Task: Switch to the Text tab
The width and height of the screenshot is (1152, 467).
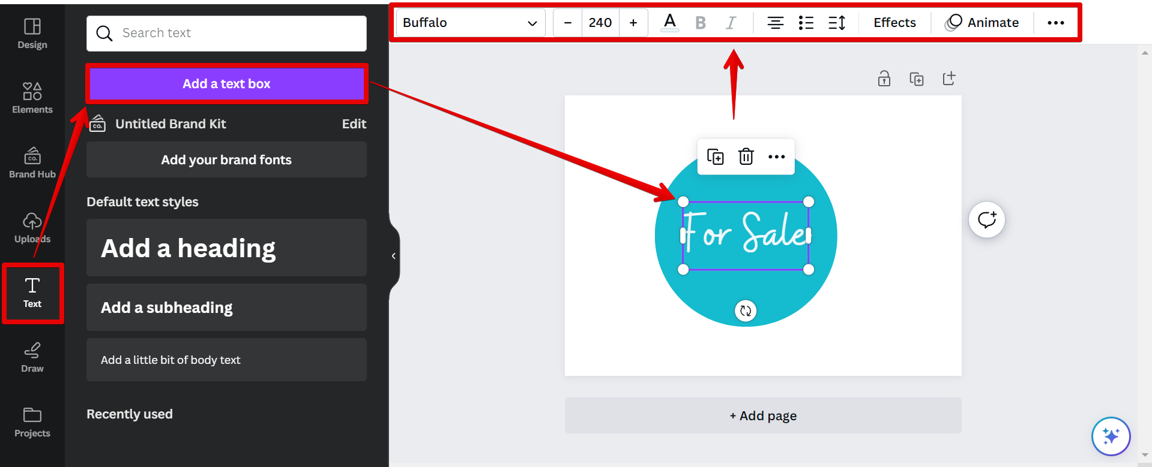Action: tap(32, 293)
